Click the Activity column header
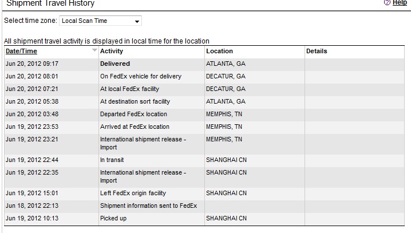Image resolution: width=411 pixels, height=233 pixels. tap(112, 51)
